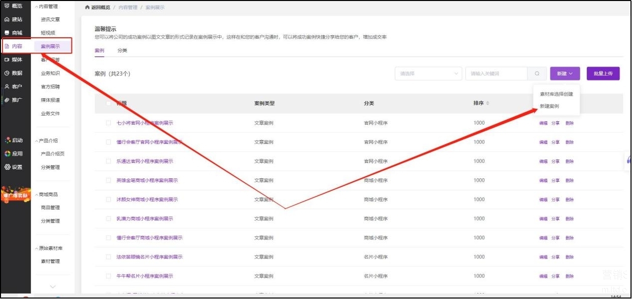Check the box for 乐通达官网小程序案例展示
The image size is (632, 299).
pyautogui.click(x=108, y=161)
